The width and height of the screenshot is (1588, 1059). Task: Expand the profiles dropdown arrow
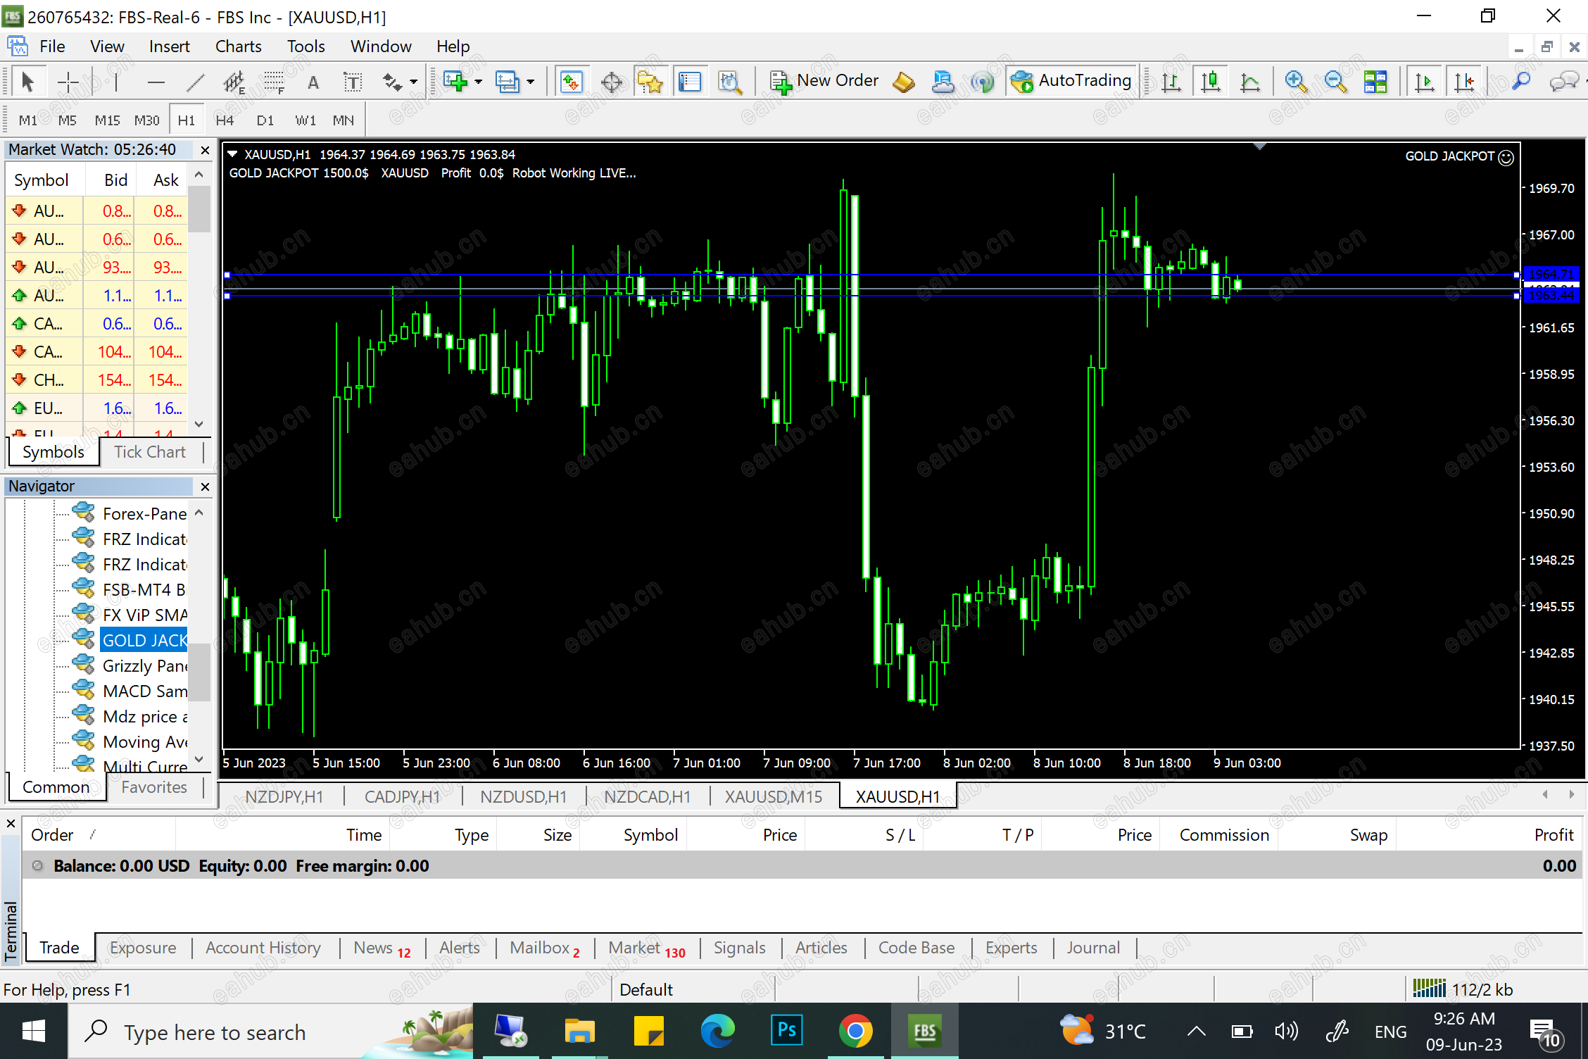531,82
